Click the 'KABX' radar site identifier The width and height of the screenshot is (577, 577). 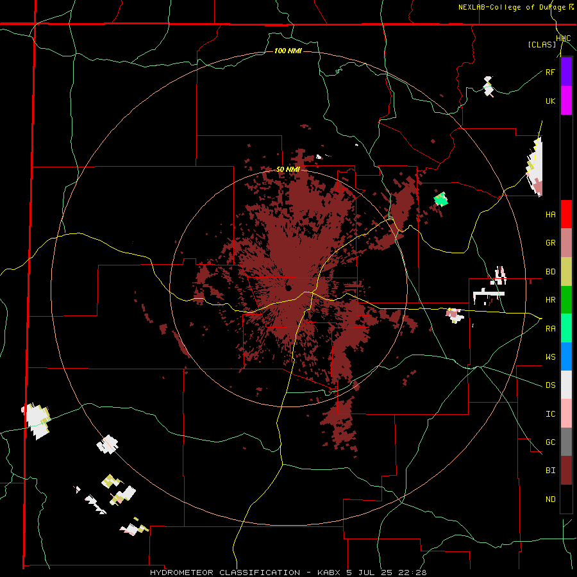click(330, 573)
